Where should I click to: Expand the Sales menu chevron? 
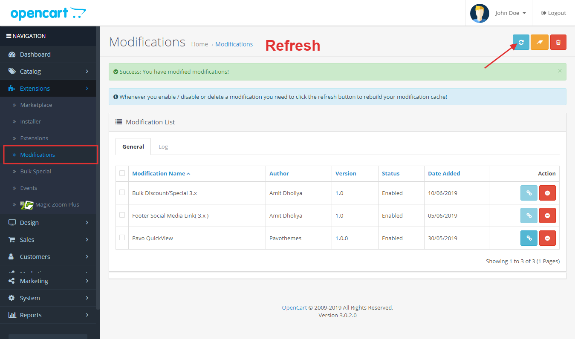click(87, 240)
